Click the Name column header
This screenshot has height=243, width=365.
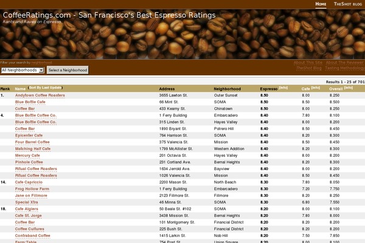pos(20,89)
